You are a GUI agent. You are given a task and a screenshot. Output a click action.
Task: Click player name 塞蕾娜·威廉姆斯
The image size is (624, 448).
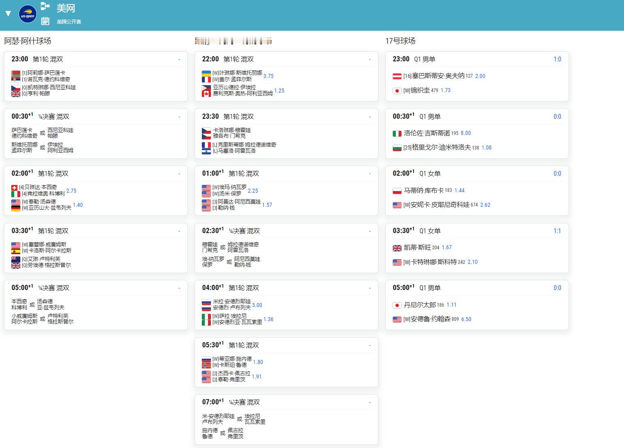click(47, 245)
